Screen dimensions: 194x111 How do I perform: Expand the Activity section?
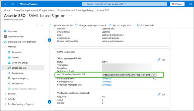click(x=5, y=99)
